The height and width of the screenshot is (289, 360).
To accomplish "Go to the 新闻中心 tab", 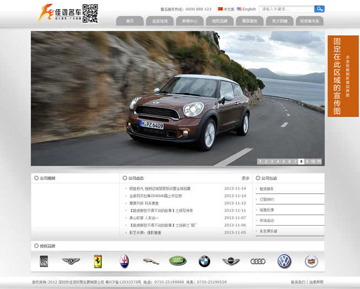I will (x=190, y=21).
